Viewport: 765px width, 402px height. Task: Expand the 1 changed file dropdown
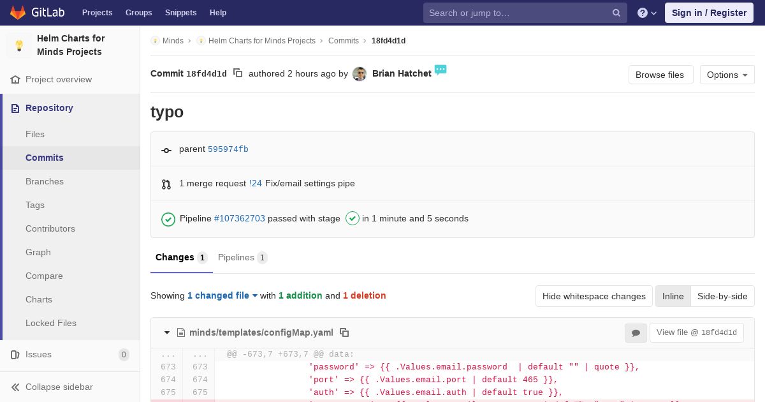[x=222, y=295]
